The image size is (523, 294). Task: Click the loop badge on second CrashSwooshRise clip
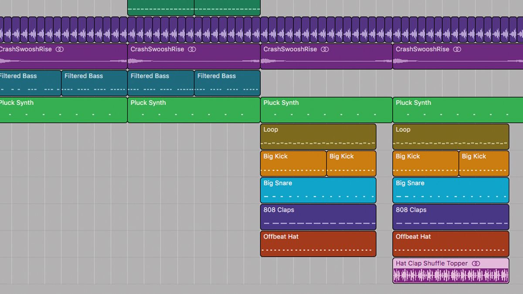(192, 49)
